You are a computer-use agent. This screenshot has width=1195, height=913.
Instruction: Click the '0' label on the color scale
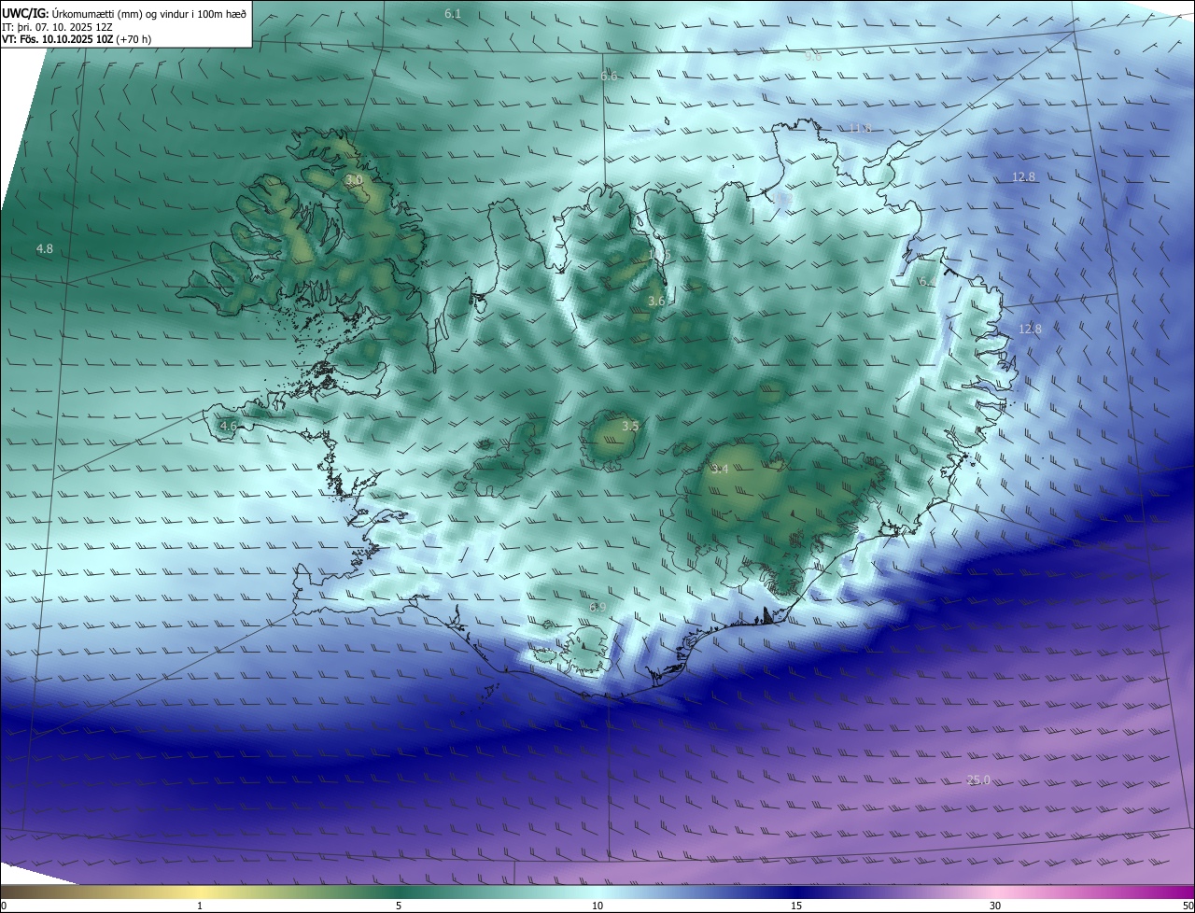pos(3,906)
